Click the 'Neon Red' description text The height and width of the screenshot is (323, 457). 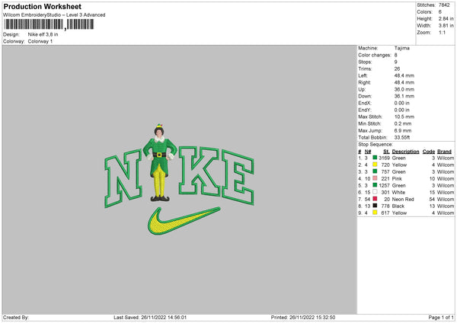click(403, 199)
